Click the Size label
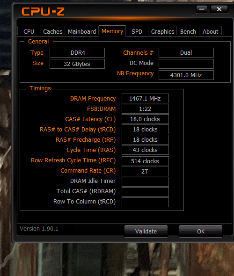Image resolution: width=234 pixels, height=276 pixels. coord(38,63)
